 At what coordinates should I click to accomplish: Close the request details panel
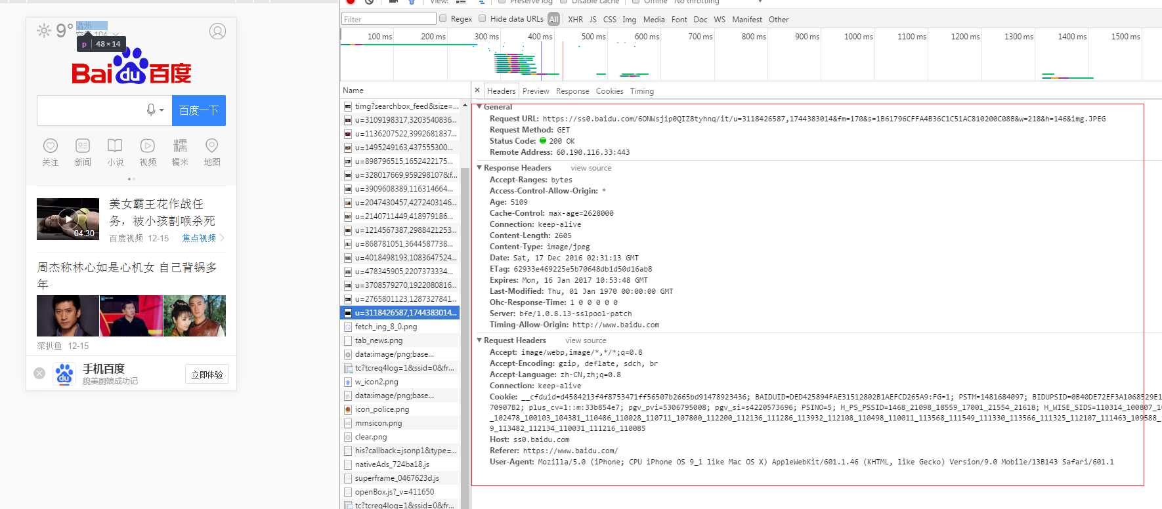click(477, 91)
